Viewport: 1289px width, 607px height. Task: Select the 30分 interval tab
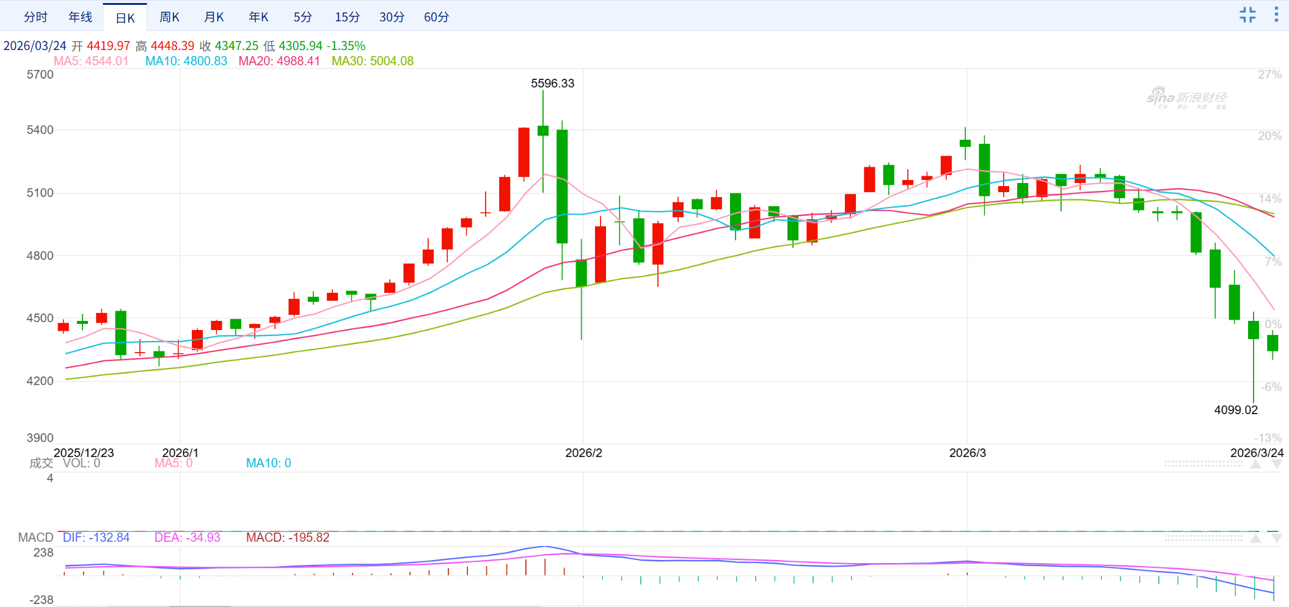[x=392, y=17]
